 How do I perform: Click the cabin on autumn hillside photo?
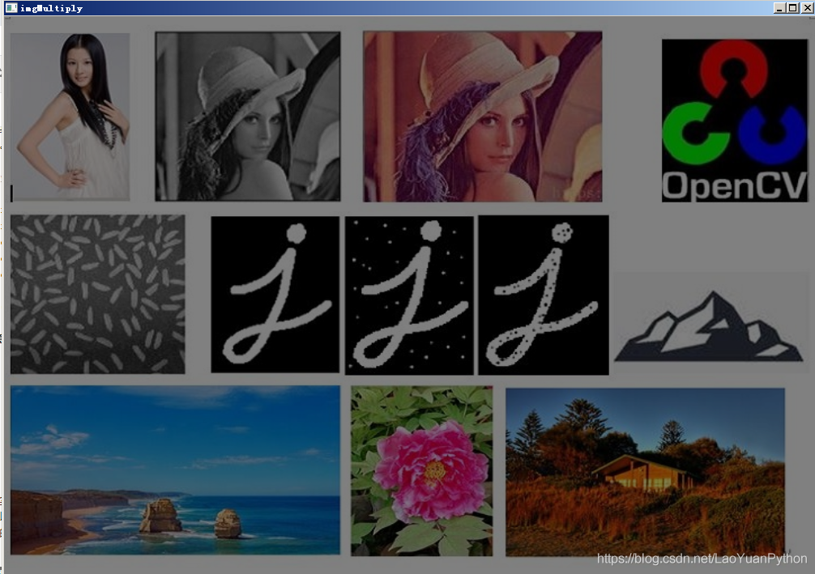tap(645, 472)
